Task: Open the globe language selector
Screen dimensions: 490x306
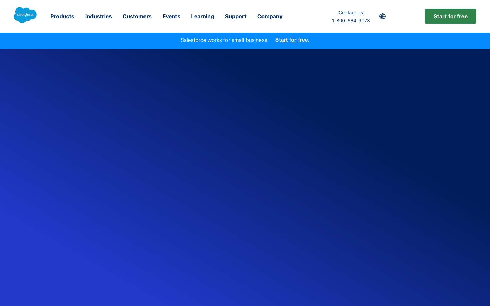Action: pos(382,16)
